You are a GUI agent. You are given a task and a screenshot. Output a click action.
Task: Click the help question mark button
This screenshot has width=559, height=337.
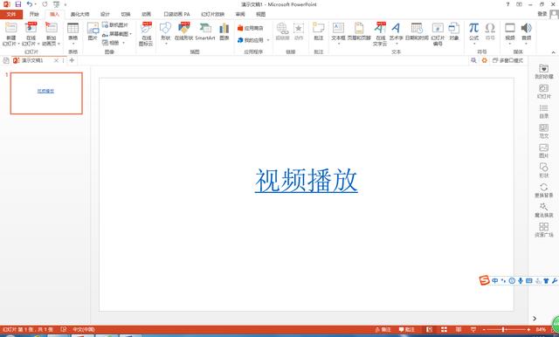(x=508, y=4)
